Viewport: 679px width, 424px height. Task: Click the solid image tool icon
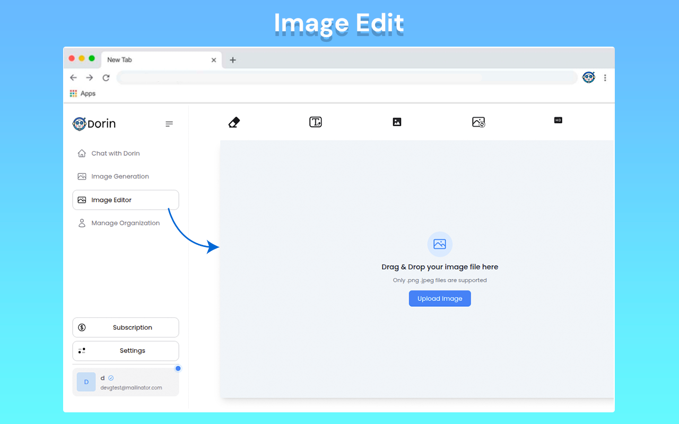(x=397, y=122)
